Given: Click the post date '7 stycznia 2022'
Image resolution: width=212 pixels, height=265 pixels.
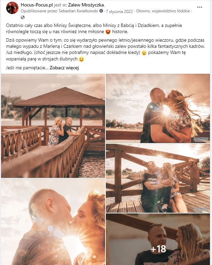Looking at the screenshot, I should coord(119,11).
